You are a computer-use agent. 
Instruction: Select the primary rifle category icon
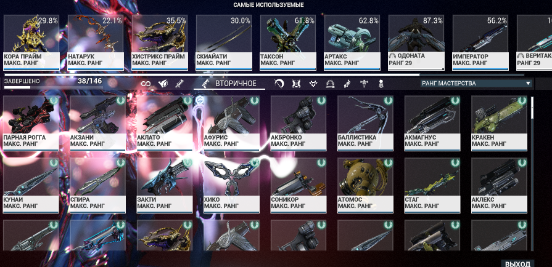click(x=179, y=84)
